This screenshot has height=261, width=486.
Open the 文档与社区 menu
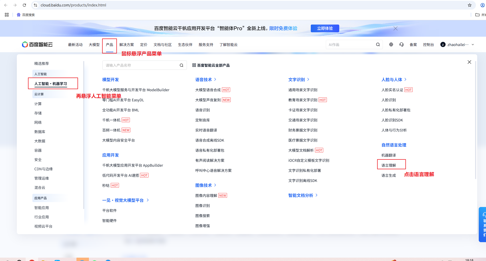coord(163,45)
